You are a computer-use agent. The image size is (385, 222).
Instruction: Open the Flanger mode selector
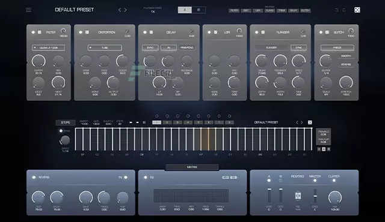click(x=271, y=48)
